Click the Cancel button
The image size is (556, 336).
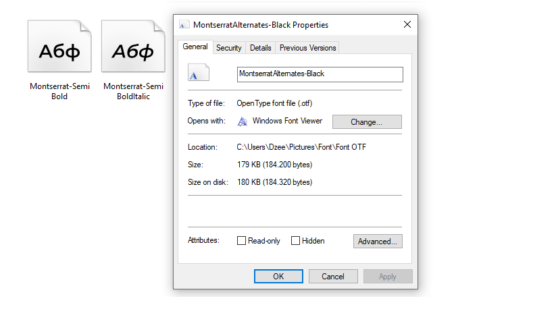[x=333, y=276]
